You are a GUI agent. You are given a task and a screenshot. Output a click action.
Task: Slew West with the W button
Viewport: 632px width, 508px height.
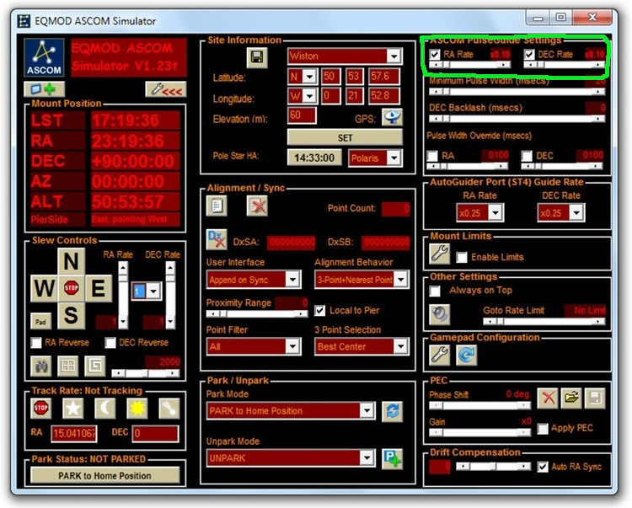click(45, 288)
